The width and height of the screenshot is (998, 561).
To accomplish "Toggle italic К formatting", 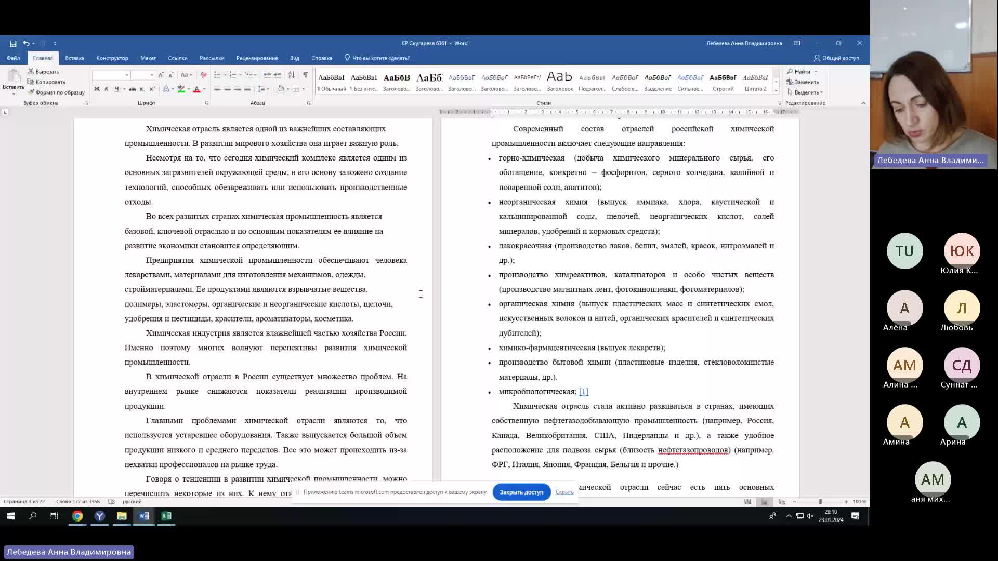I will (x=107, y=89).
